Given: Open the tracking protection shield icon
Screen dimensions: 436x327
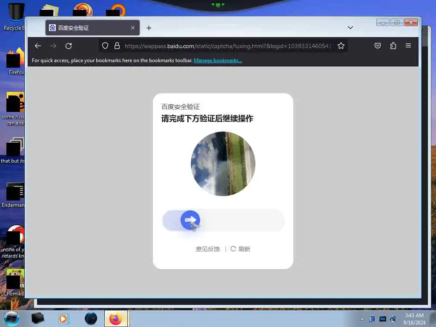Looking at the screenshot, I should coord(105,46).
